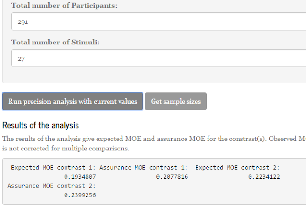Click the 'Total number of Participants:' label
This screenshot has height=215, width=306.
coord(64,6)
